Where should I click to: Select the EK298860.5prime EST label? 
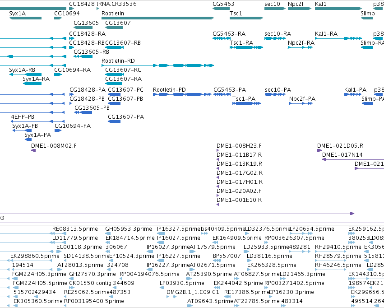pos(35,257)
